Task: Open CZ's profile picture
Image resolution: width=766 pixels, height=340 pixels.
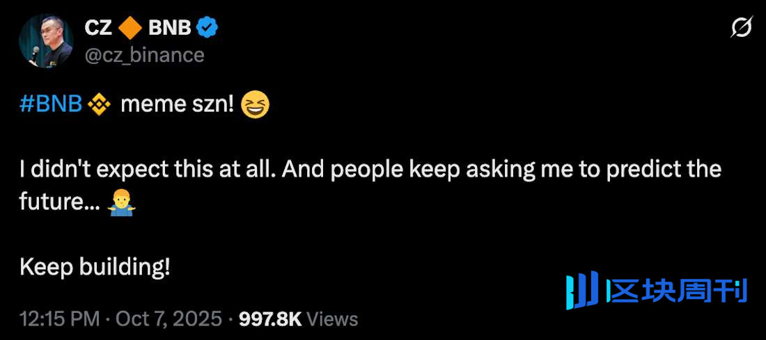Action: tap(47, 41)
